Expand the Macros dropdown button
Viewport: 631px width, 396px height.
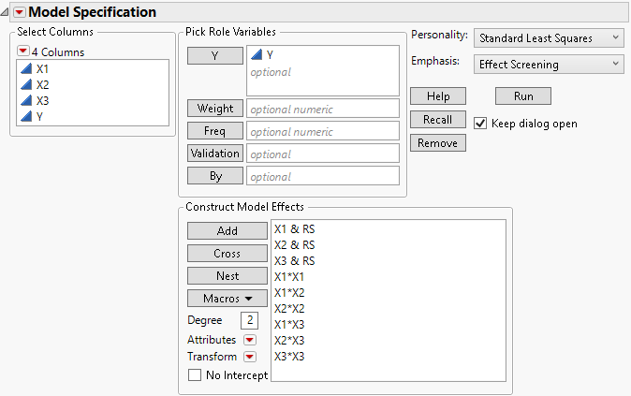[x=227, y=299]
